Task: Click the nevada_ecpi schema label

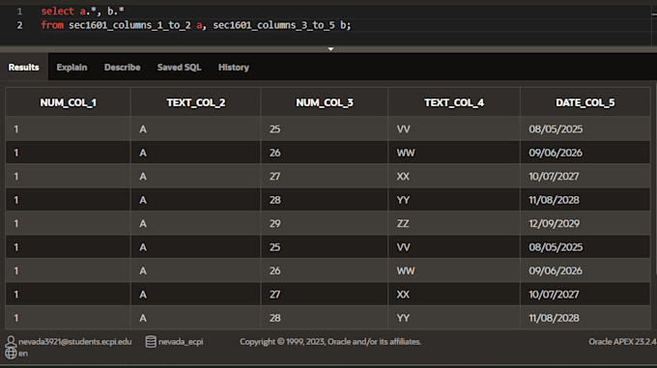Action: pyautogui.click(x=181, y=342)
